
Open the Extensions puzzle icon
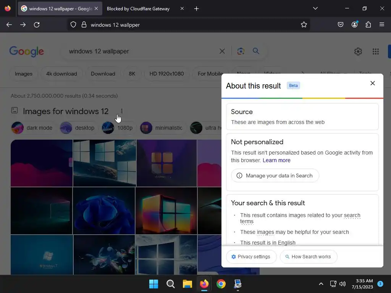pos(368,25)
